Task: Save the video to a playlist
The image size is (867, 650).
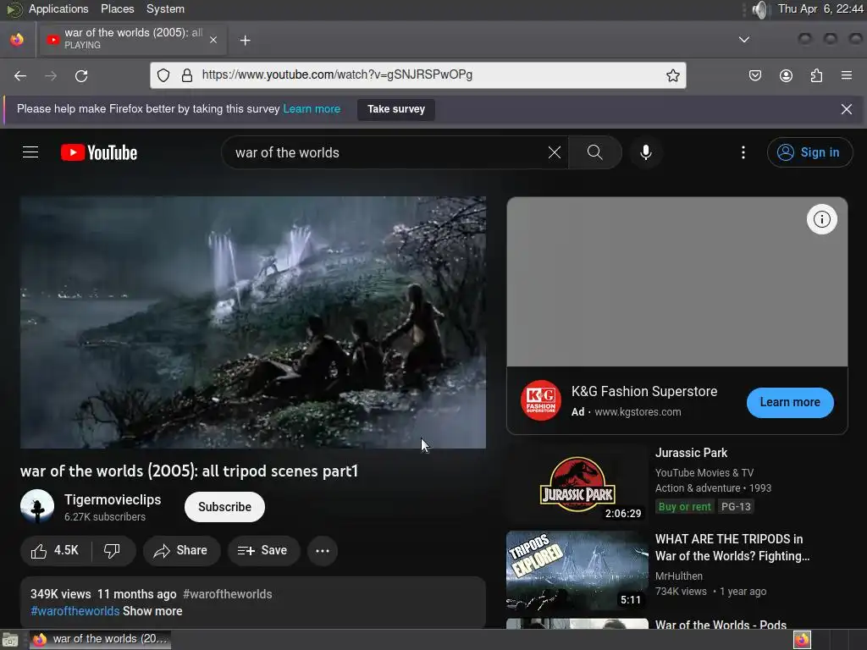Action: (263, 550)
